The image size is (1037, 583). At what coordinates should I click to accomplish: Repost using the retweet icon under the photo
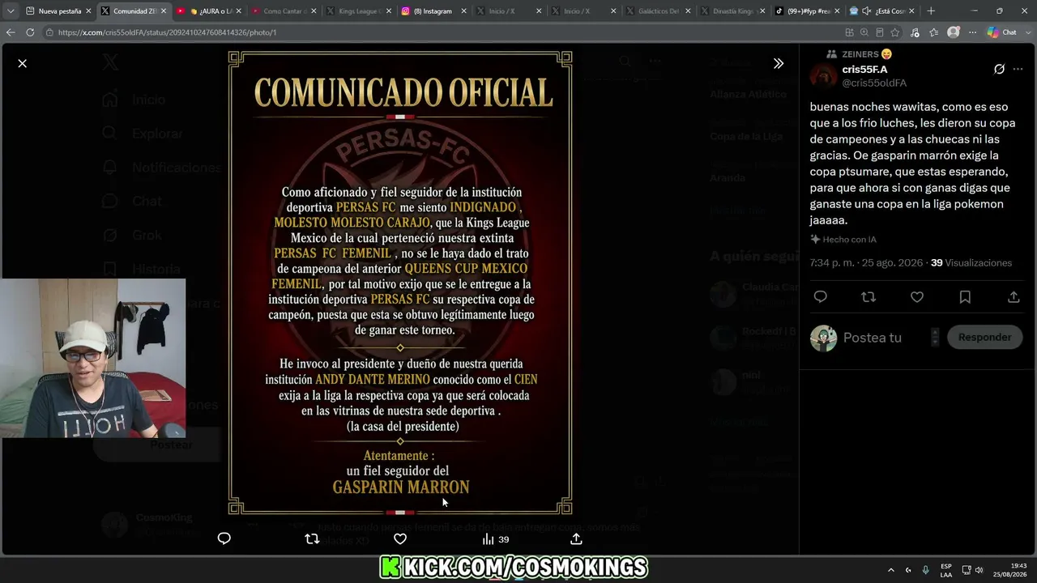(x=312, y=538)
